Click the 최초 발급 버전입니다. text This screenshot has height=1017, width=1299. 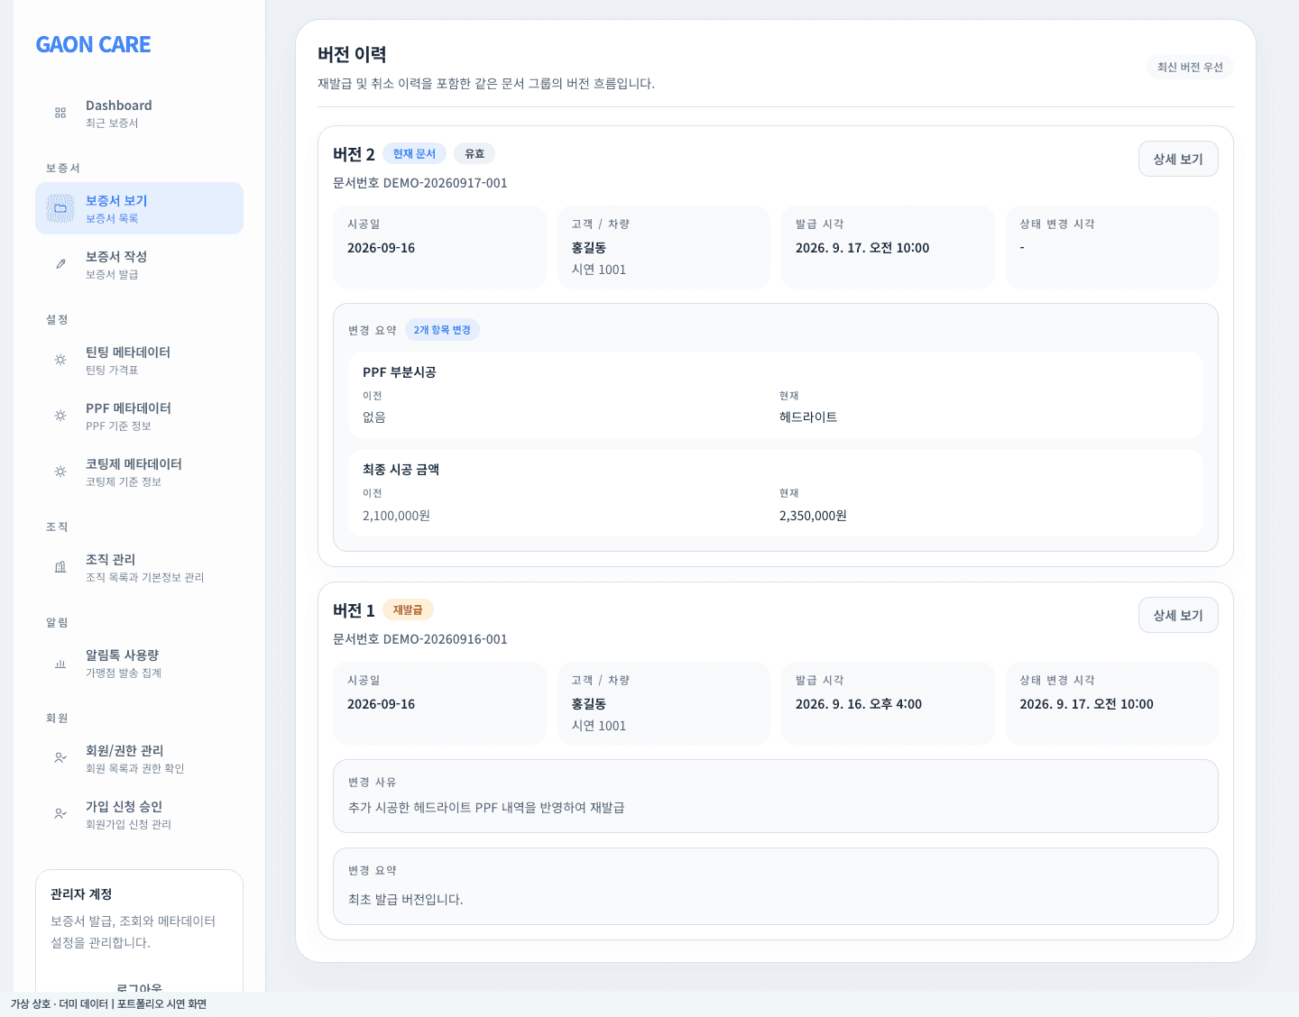point(406,899)
